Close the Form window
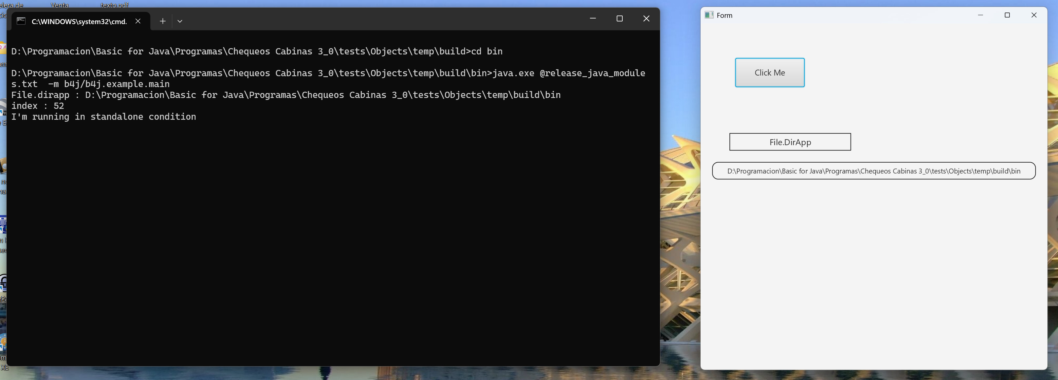This screenshot has width=1058, height=380. [1034, 15]
